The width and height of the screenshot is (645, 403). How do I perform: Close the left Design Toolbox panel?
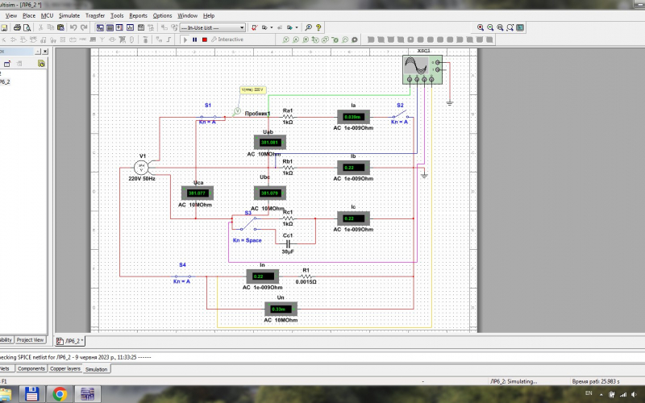(x=45, y=52)
